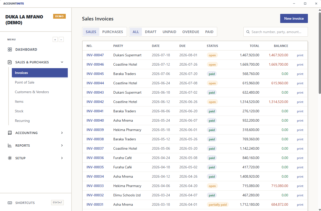Collapse all menu sections with minus button
Viewport: 321px width, 211px height.
tap(61, 39)
